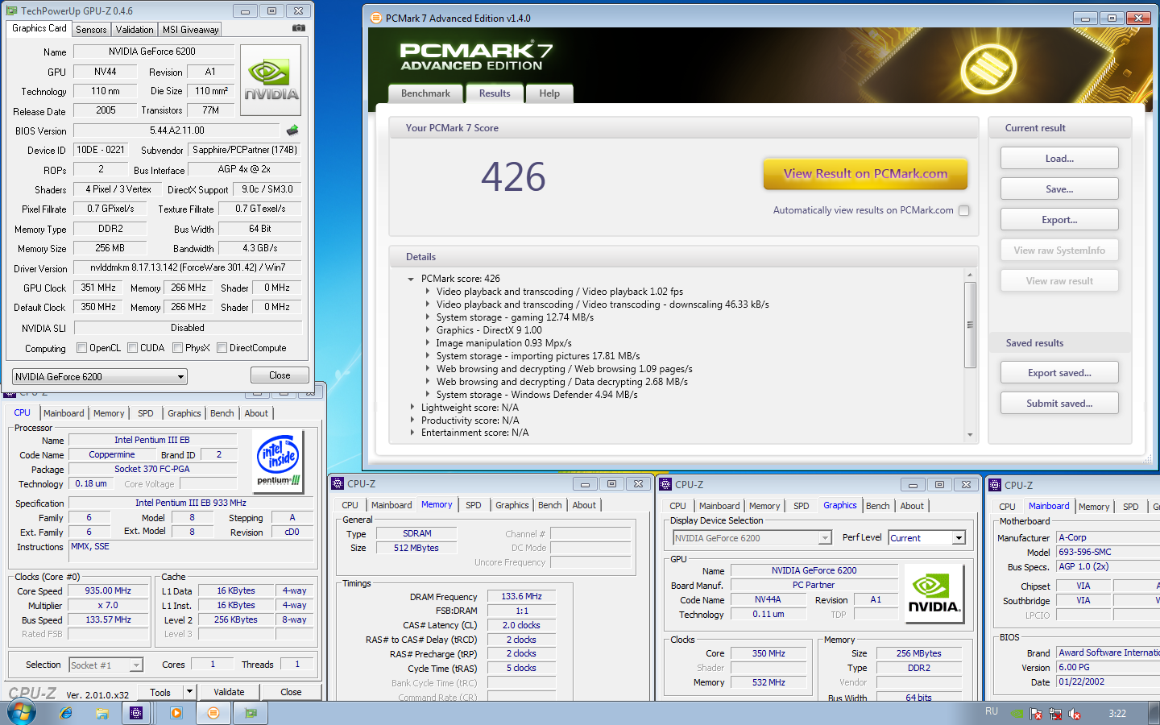Click the NVIDIA logo in the CPU-Z Graphics window

pos(934,594)
